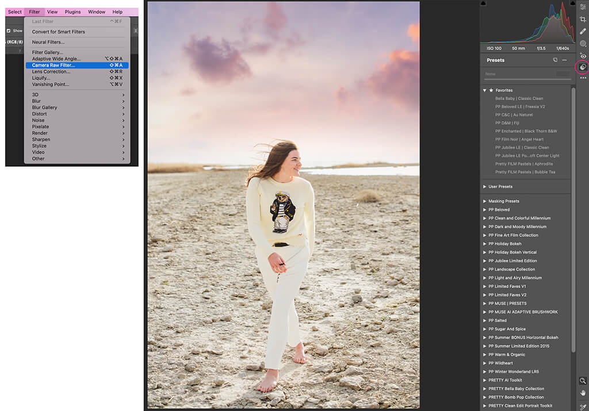Click the None preset search field

tap(518, 74)
